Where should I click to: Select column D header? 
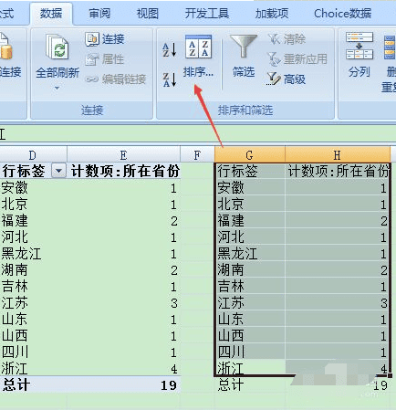(x=33, y=155)
